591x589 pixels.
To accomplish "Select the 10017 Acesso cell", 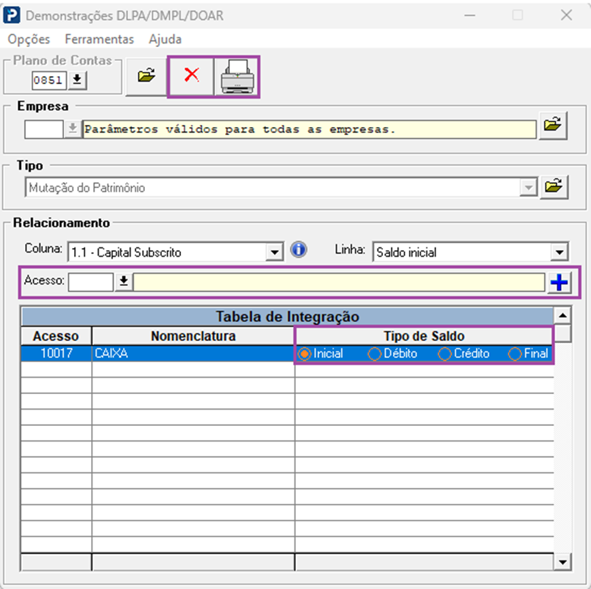I will tap(56, 353).
